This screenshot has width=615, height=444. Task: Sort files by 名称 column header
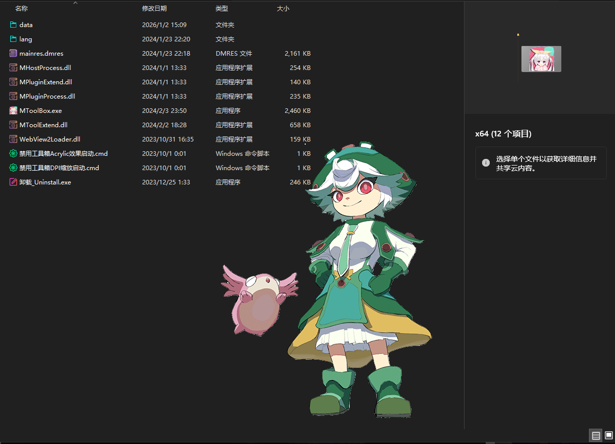click(x=21, y=9)
